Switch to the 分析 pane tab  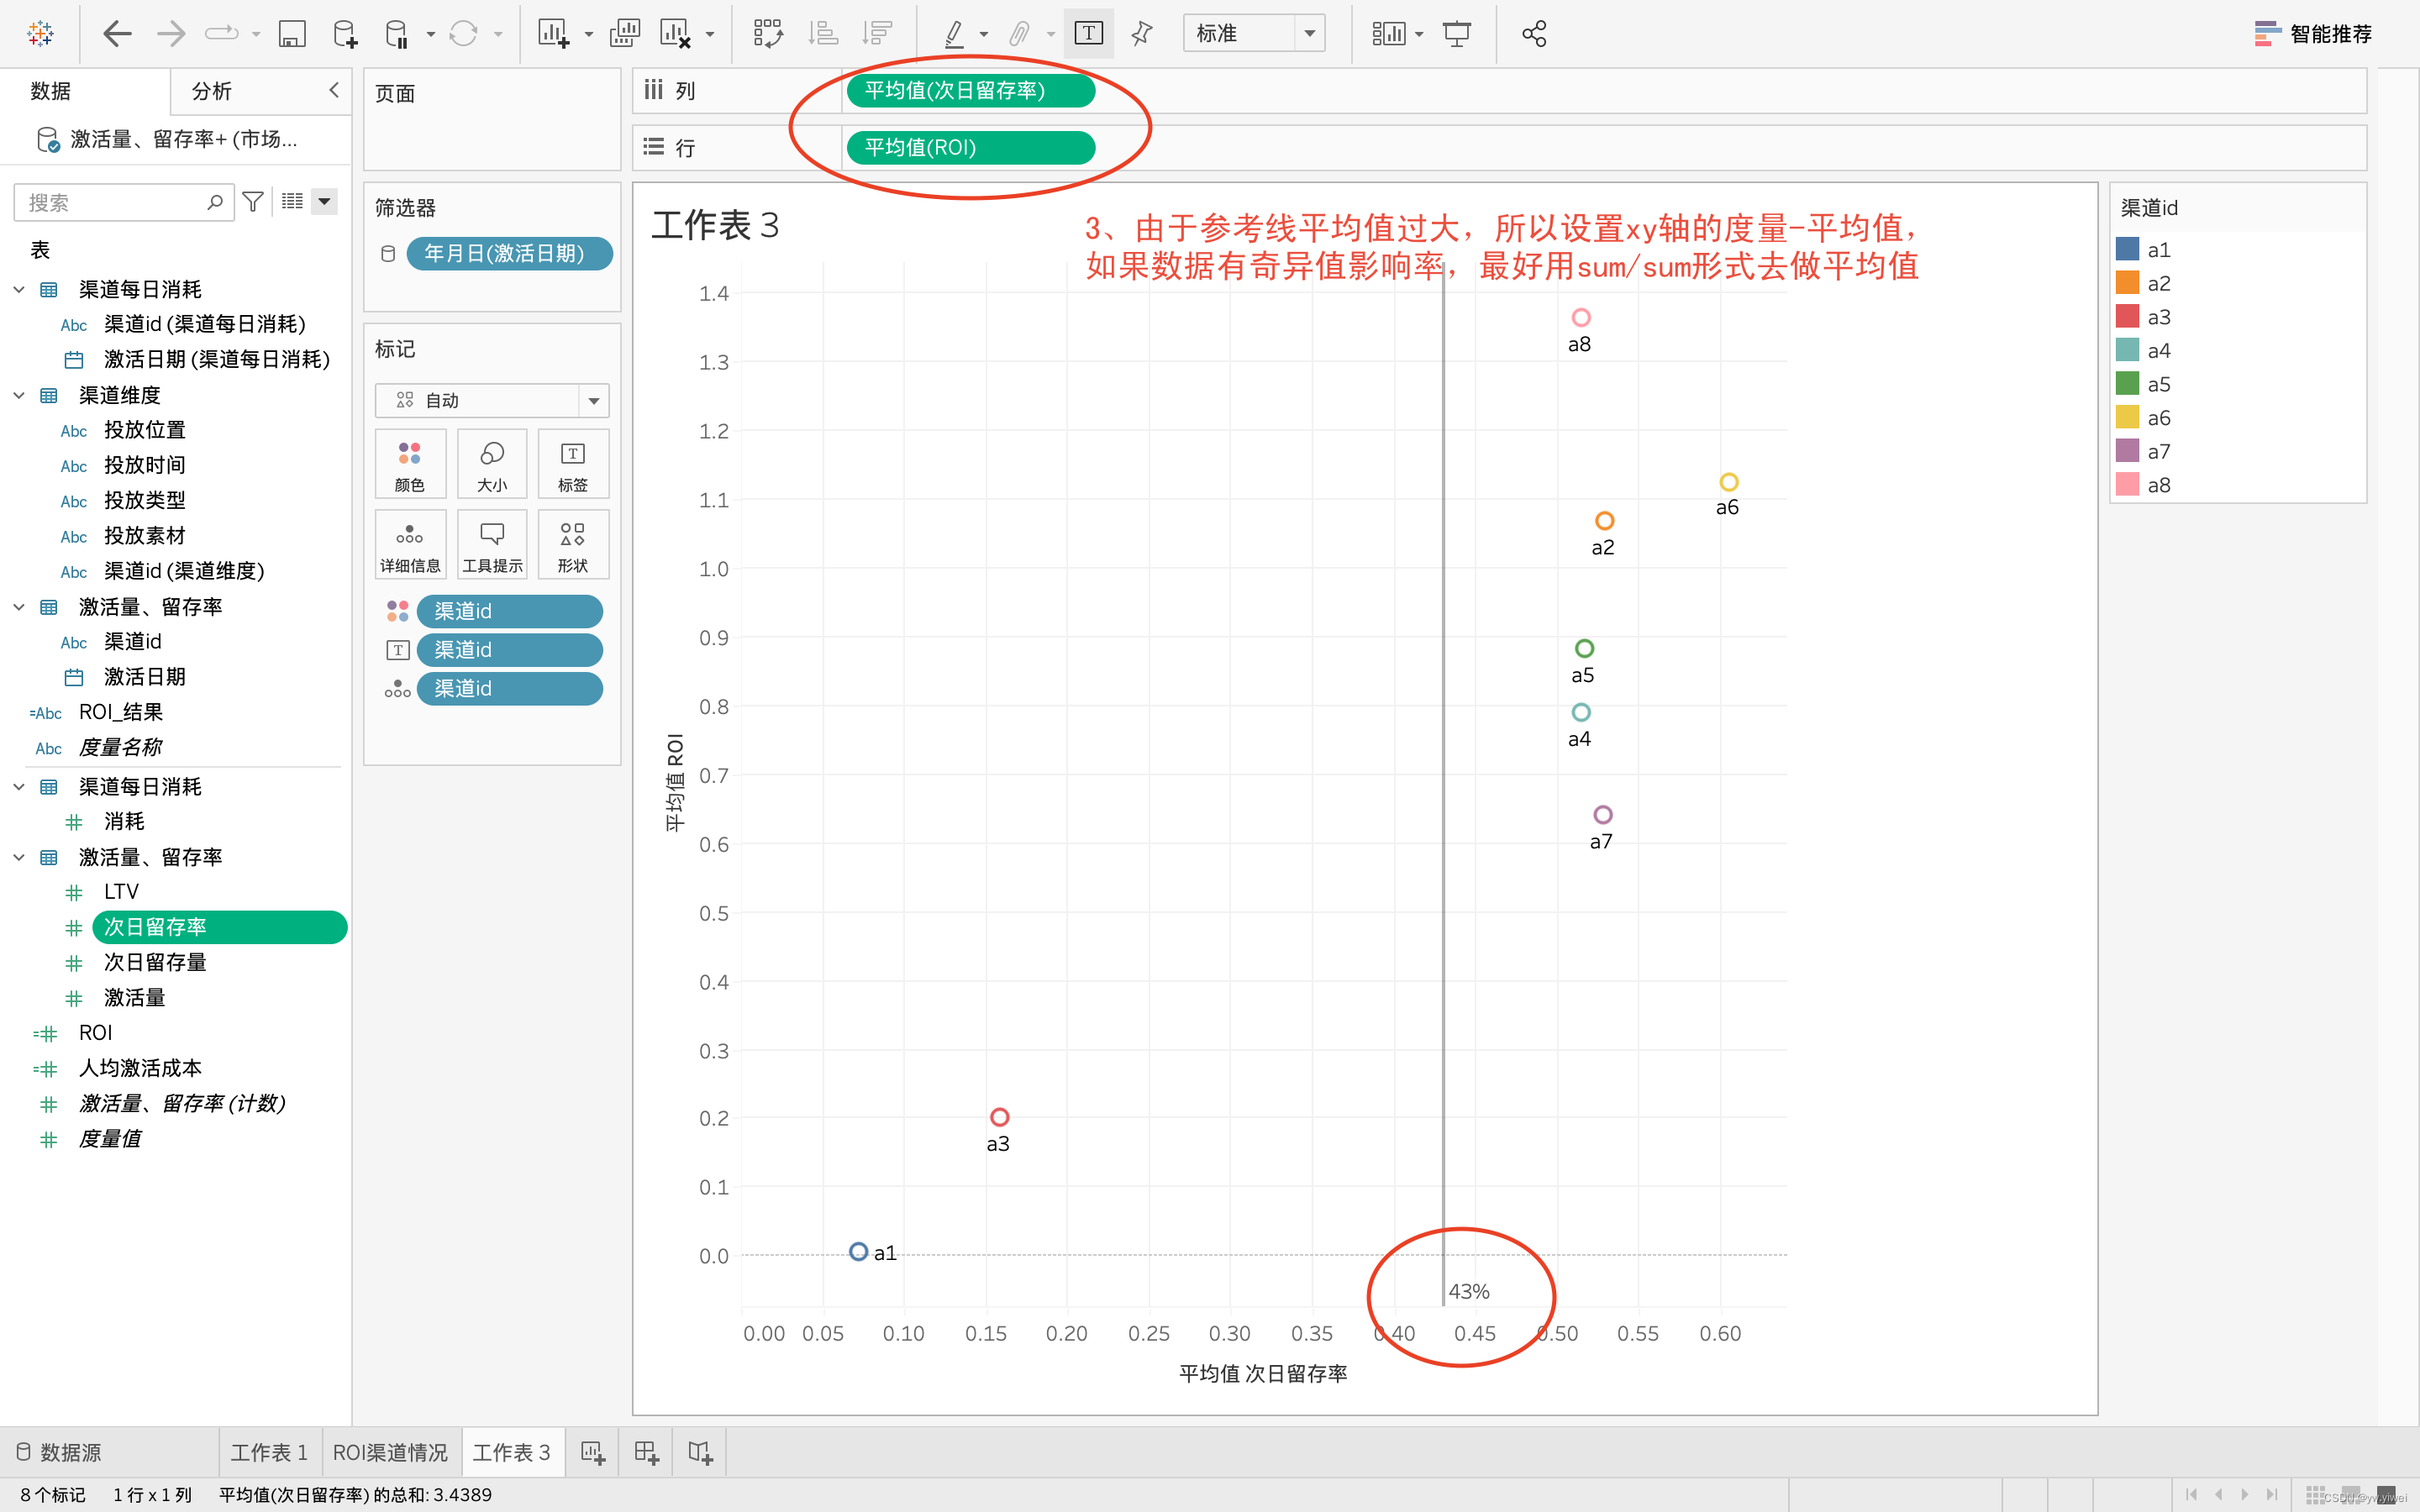[x=212, y=91]
